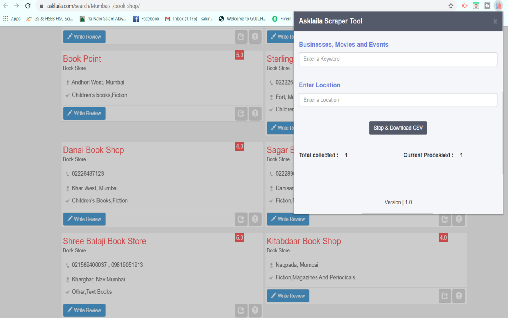508x318 pixels.
Task: Write Review for Shree Balaji Book Store
Action: (x=85, y=310)
